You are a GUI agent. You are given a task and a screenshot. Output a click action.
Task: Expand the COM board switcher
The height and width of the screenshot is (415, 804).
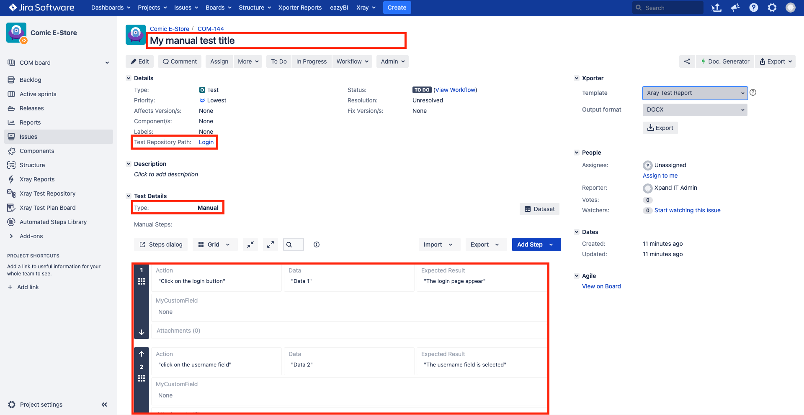pyautogui.click(x=107, y=63)
